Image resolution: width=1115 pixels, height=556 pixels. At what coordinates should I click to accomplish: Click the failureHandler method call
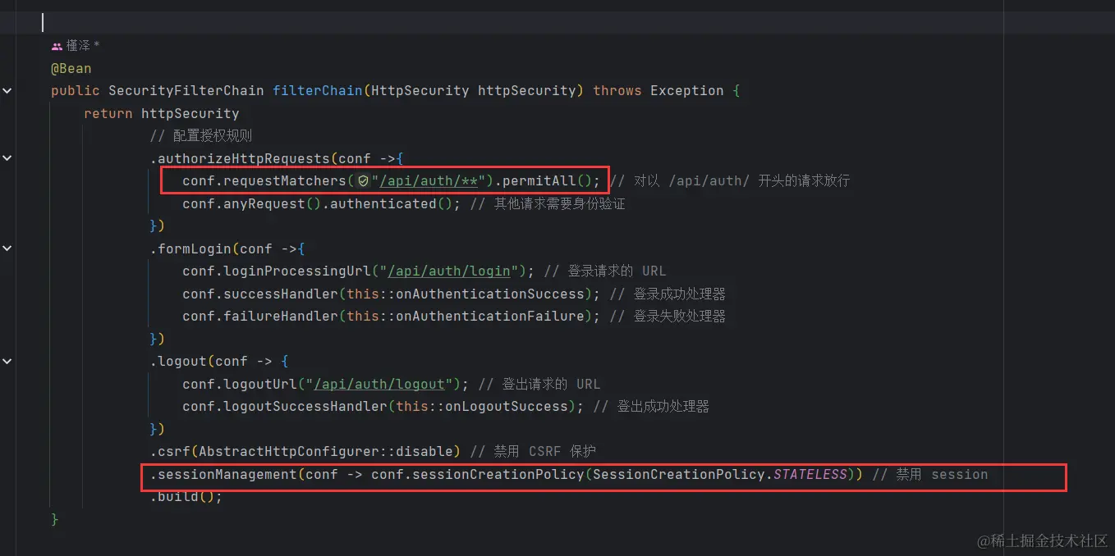[x=281, y=316]
